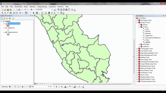Activate the Identify tool
This screenshot has height=93, width=166.
point(37,13)
